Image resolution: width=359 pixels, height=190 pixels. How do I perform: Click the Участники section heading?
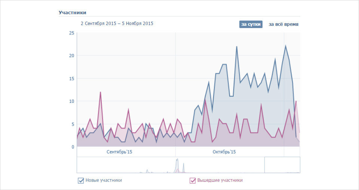click(72, 13)
